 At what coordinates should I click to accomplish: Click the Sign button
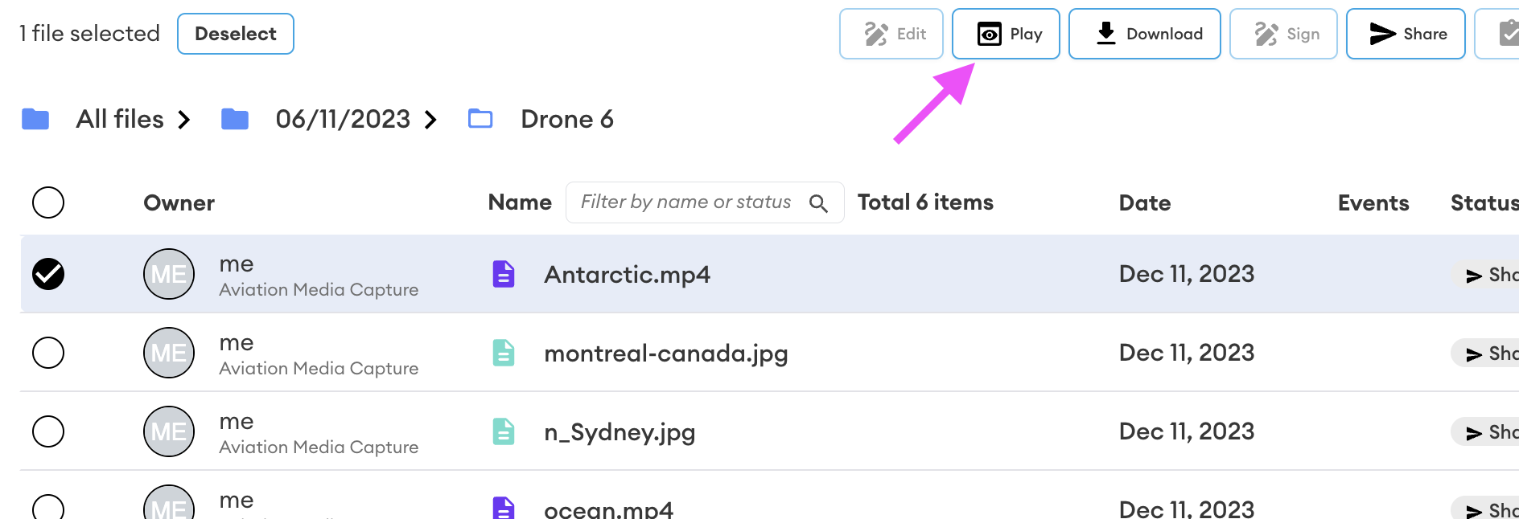tap(1283, 34)
